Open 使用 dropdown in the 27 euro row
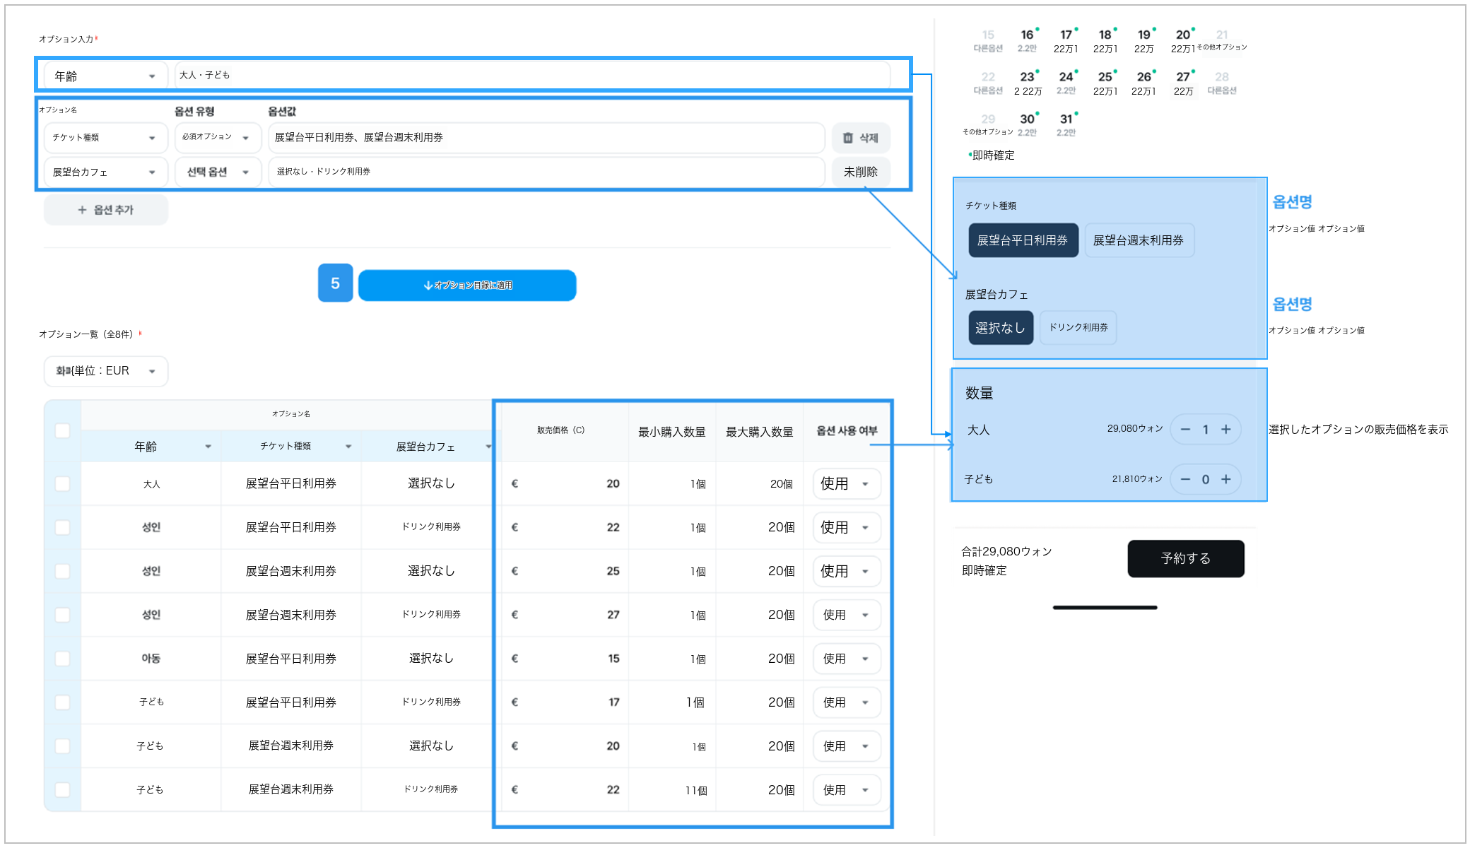Viewport: 1470px width, 848px height. 847,615
